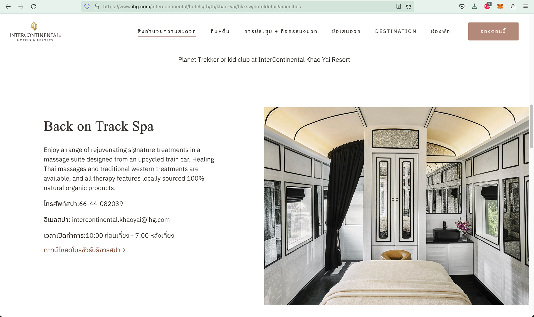This screenshot has width=534, height=317.
Task: Click the spa train car photo
Action: pyautogui.click(x=396, y=206)
